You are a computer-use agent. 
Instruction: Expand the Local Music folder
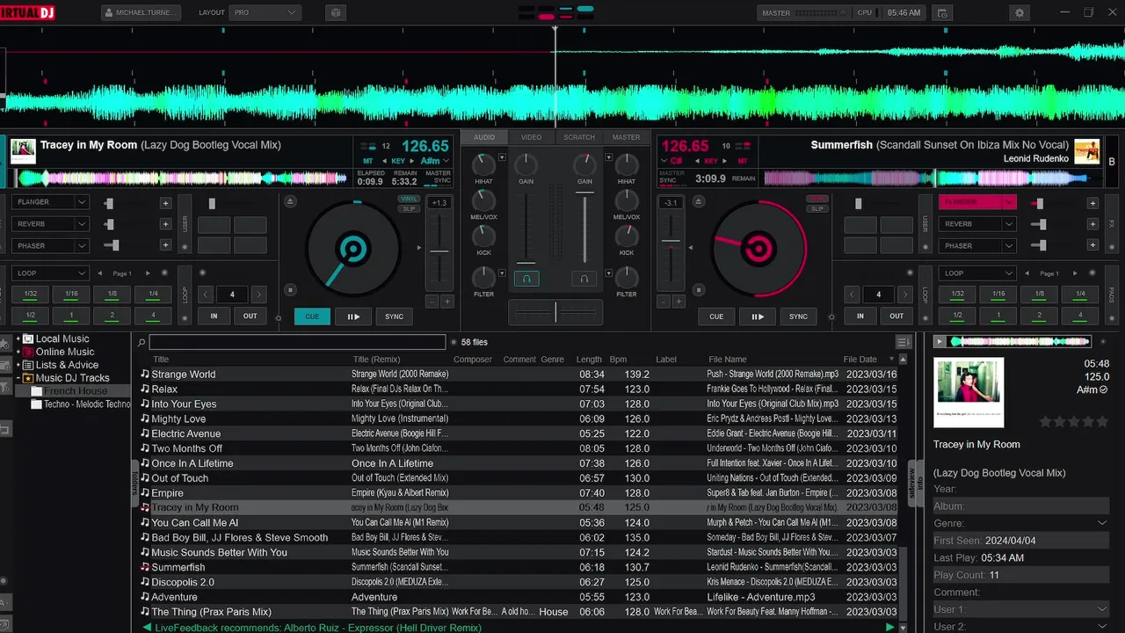pyautogui.click(x=18, y=339)
